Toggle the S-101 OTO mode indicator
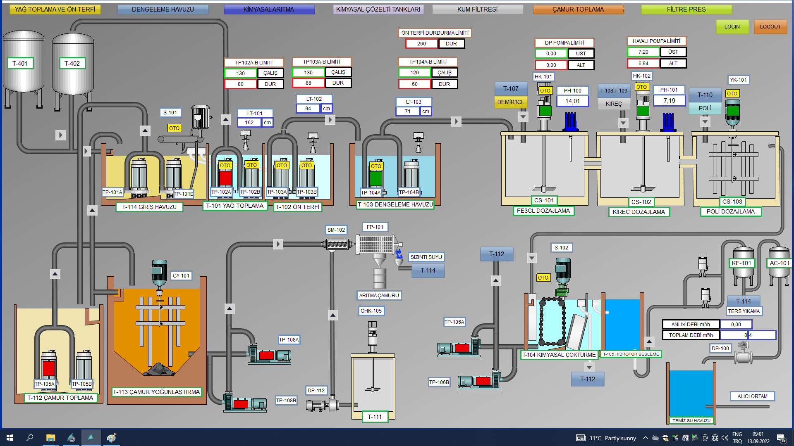This screenshot has height=446, width=794. (174, 128)
